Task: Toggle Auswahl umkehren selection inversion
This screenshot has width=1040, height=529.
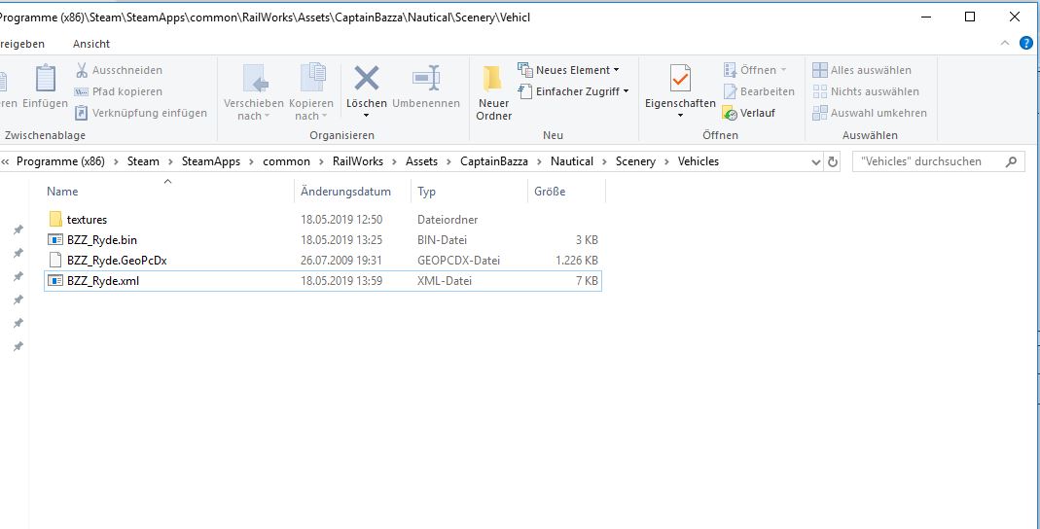Action: [869, 113]
